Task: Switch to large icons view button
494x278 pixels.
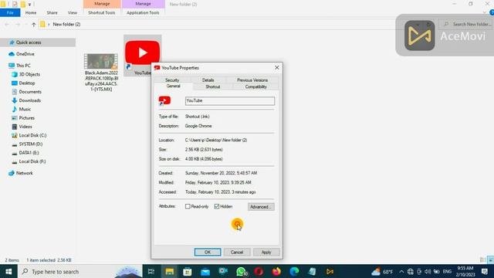Action: tap(491, 259)
